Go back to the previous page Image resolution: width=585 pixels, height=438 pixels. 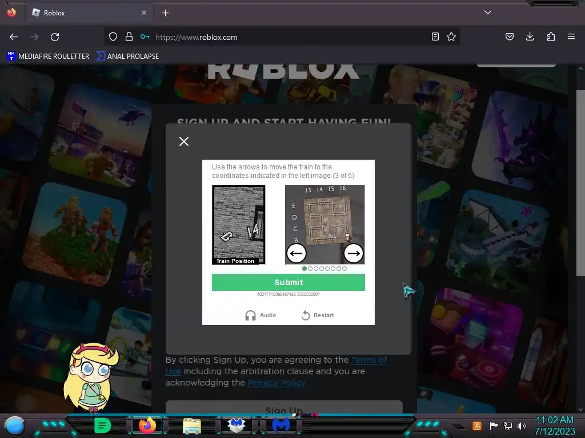pos(14,37)
